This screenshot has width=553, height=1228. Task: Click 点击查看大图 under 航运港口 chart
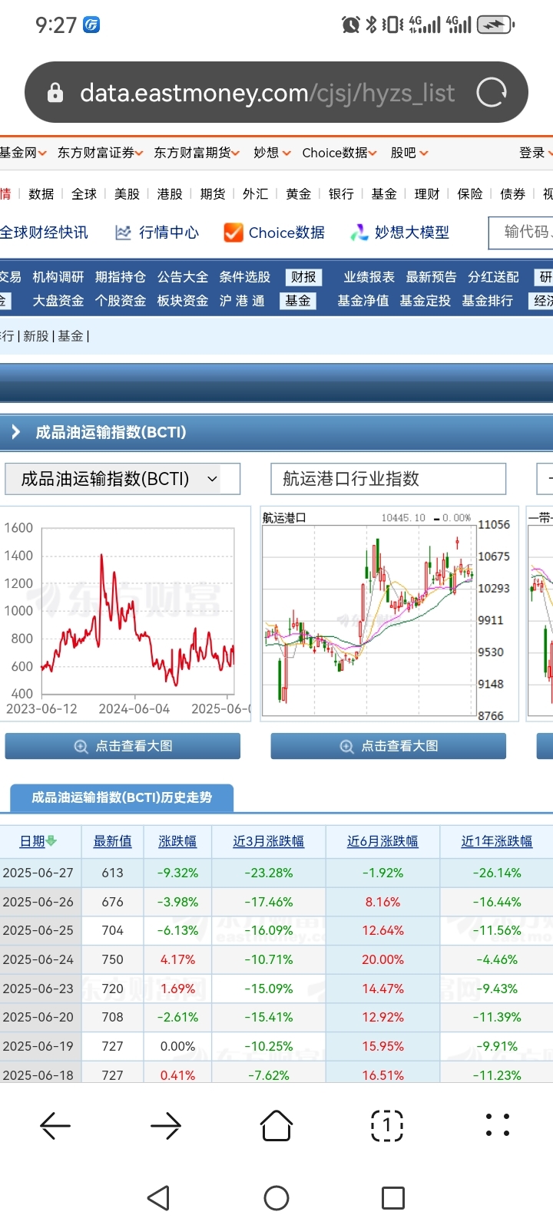389,746
